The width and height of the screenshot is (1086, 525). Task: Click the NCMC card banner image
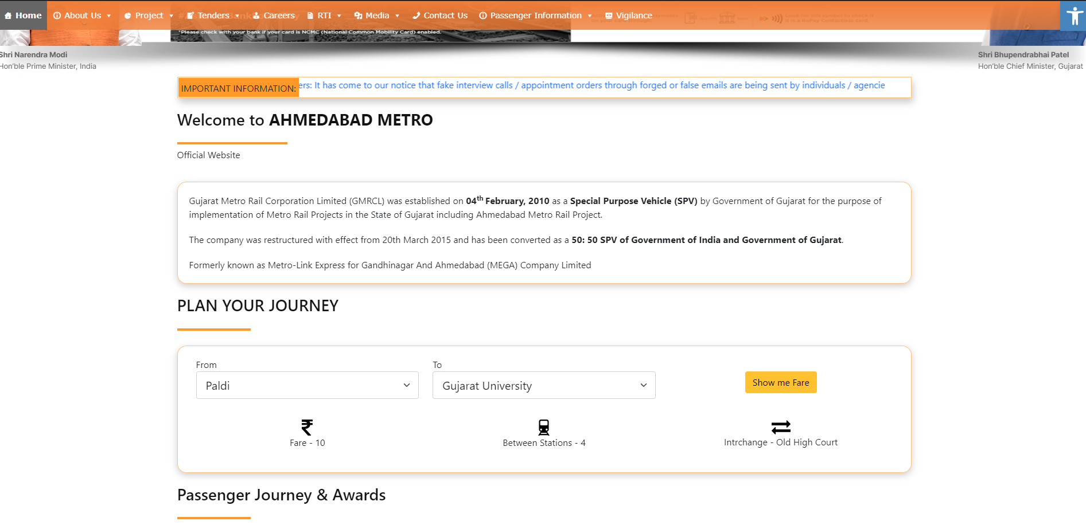(371, 36)
